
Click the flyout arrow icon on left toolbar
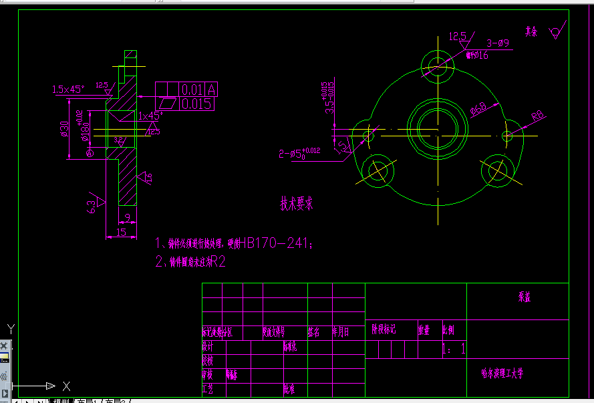tap(5, 394)
